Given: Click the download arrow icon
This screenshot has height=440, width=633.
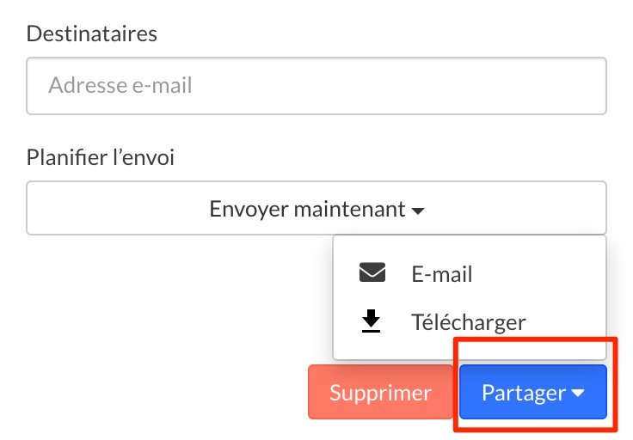Looking at the screenshot, I should pos(371,321).
